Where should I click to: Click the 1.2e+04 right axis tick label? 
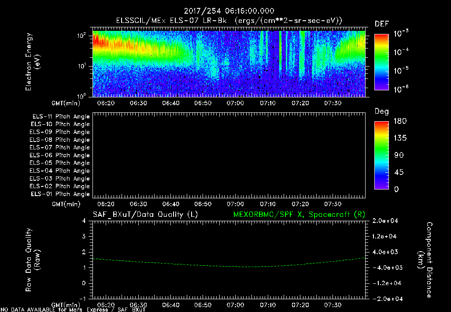pyautogui.click(x=385, y=237)
